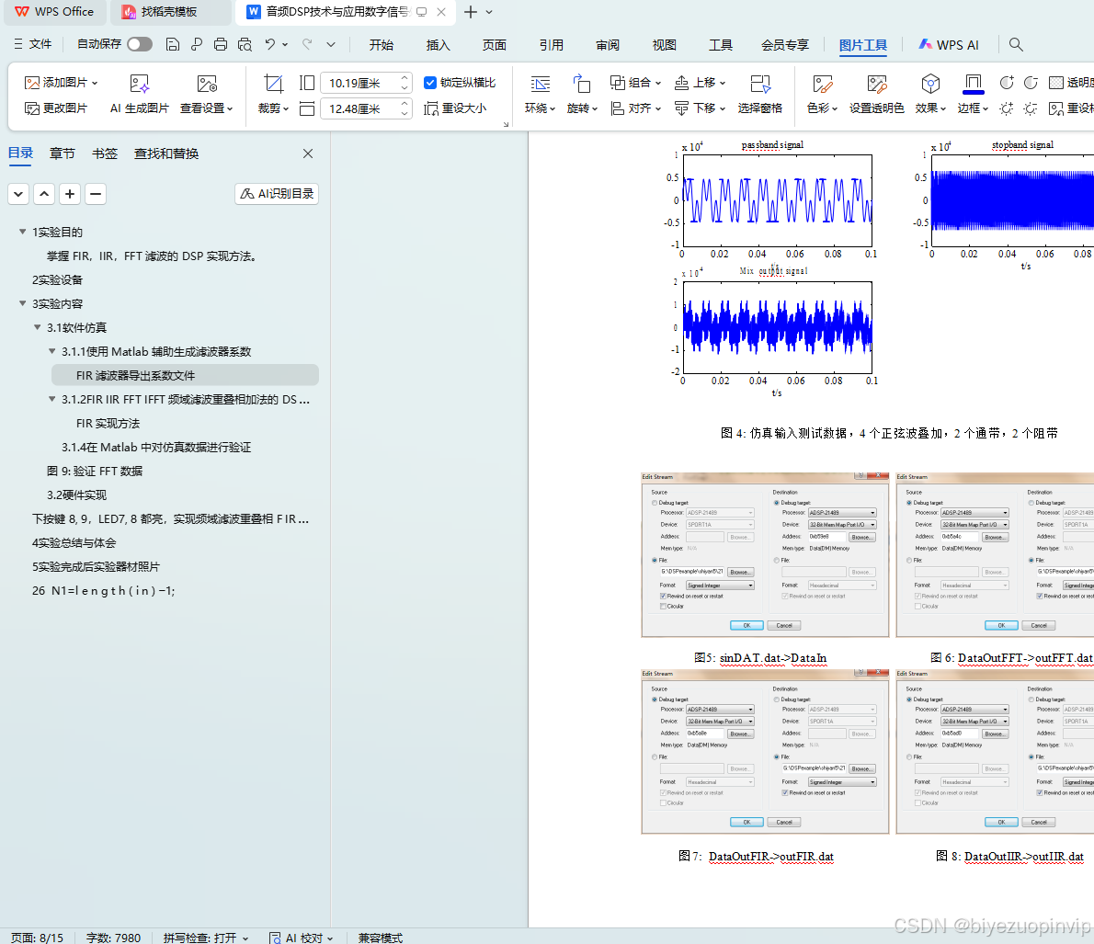The width and height of the screenshot is (1094, 944).
Task: Click the export-to-PDF icon beside Save
Action: click(197, 44)
